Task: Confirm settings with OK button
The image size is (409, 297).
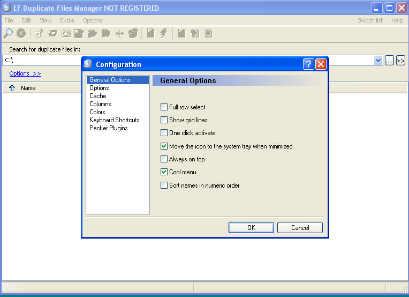Action: pyautogui.click(x=251, y=227)
